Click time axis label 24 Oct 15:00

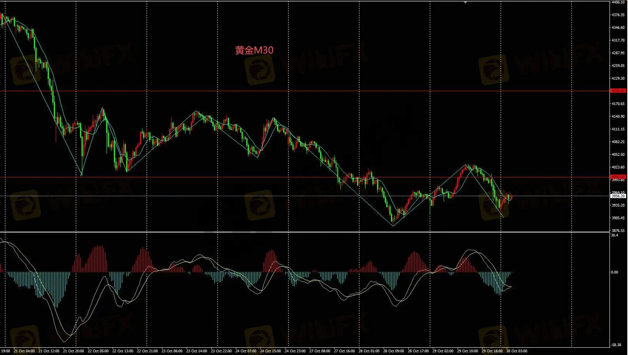pos(271,351)
